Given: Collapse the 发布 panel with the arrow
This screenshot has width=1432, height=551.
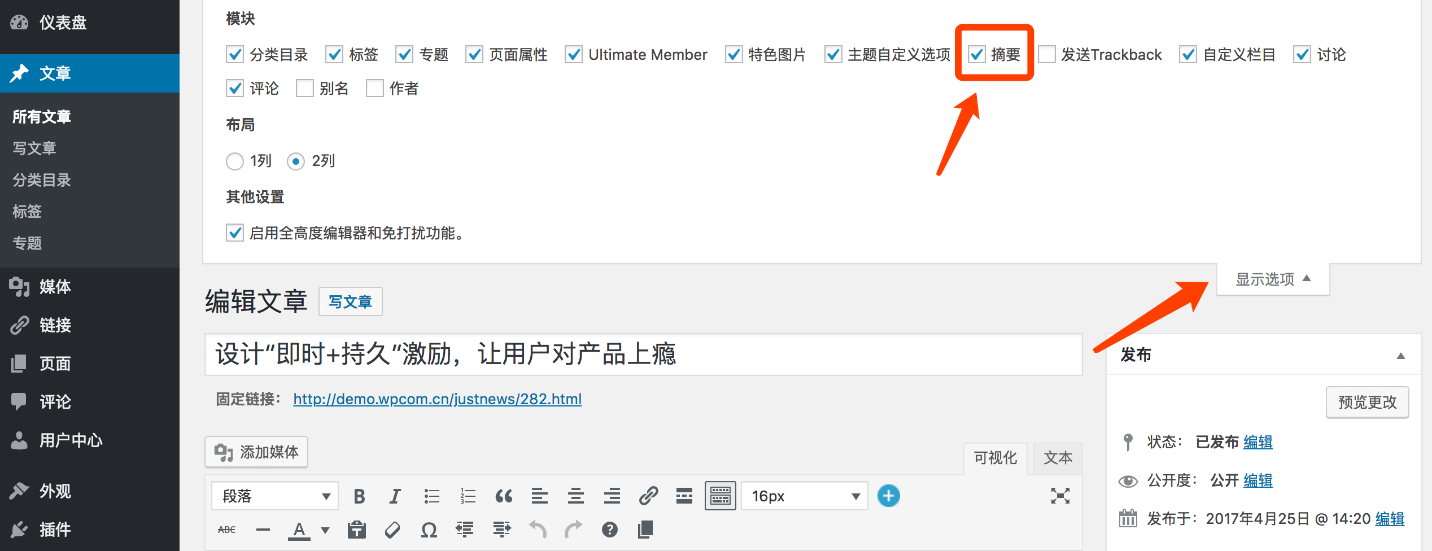Looking at the screenshot, I should click(1401, 356).
